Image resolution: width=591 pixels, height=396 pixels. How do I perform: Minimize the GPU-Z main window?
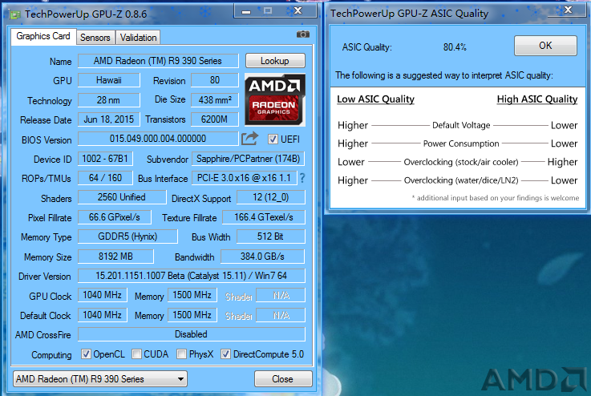(246, 11)
